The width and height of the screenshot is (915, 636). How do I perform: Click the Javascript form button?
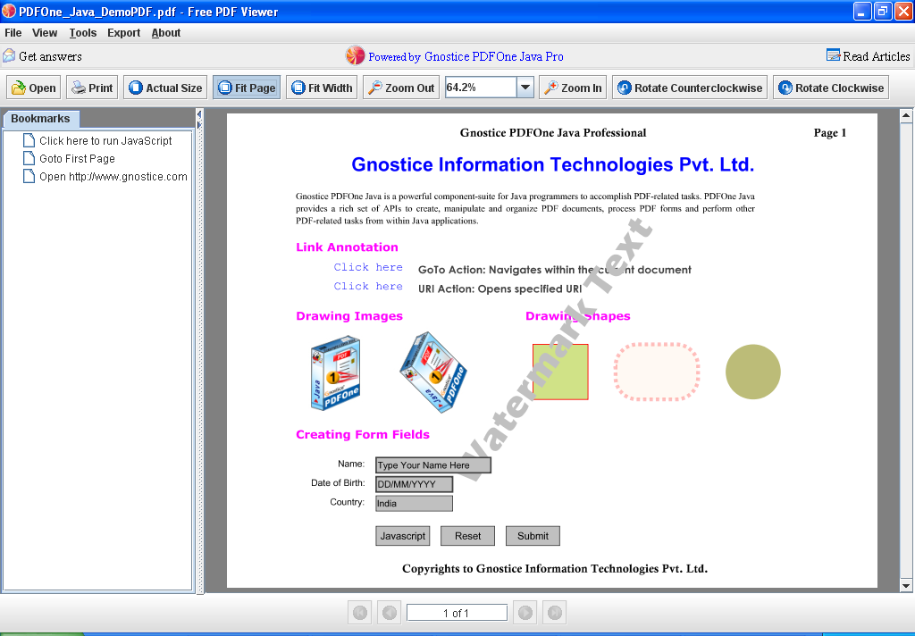[x=403, y=536]
